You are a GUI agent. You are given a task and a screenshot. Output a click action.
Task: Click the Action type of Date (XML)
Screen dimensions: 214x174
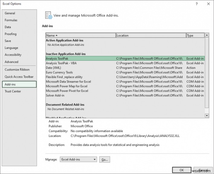pyautogui.click(x=191, y=68)
